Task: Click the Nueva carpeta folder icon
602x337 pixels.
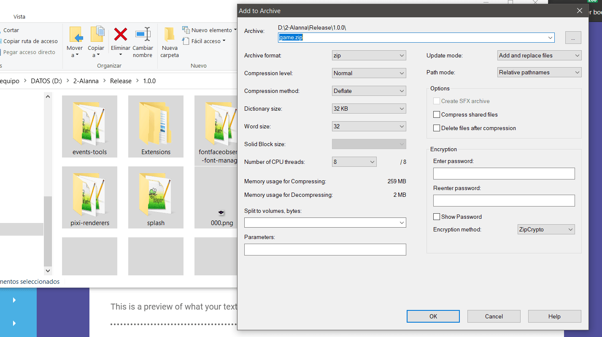Action: (x=170, y=35)
